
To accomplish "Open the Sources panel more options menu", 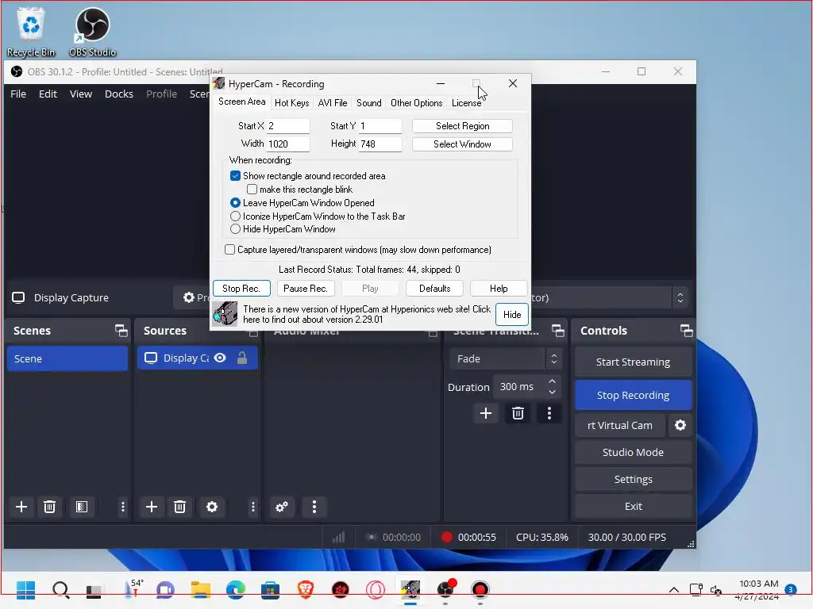I will click(x=253, y=507).
